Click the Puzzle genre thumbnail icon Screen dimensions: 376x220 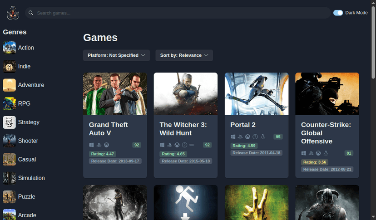click(10, 197)
